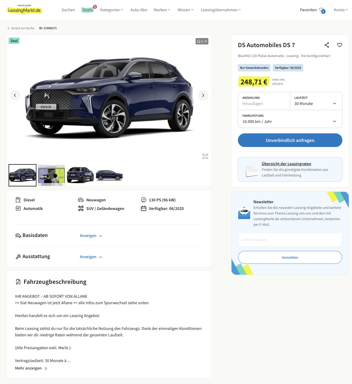Screen dimensions: 352x384
Task: Open Favoriten heart icon in header
Action: (x=322, y=10)
